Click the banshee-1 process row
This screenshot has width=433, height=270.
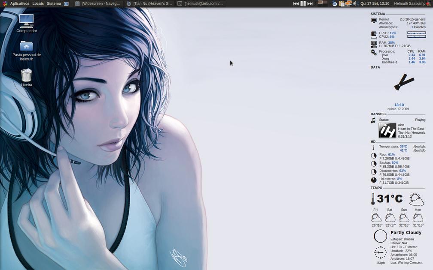click(404, 62)
